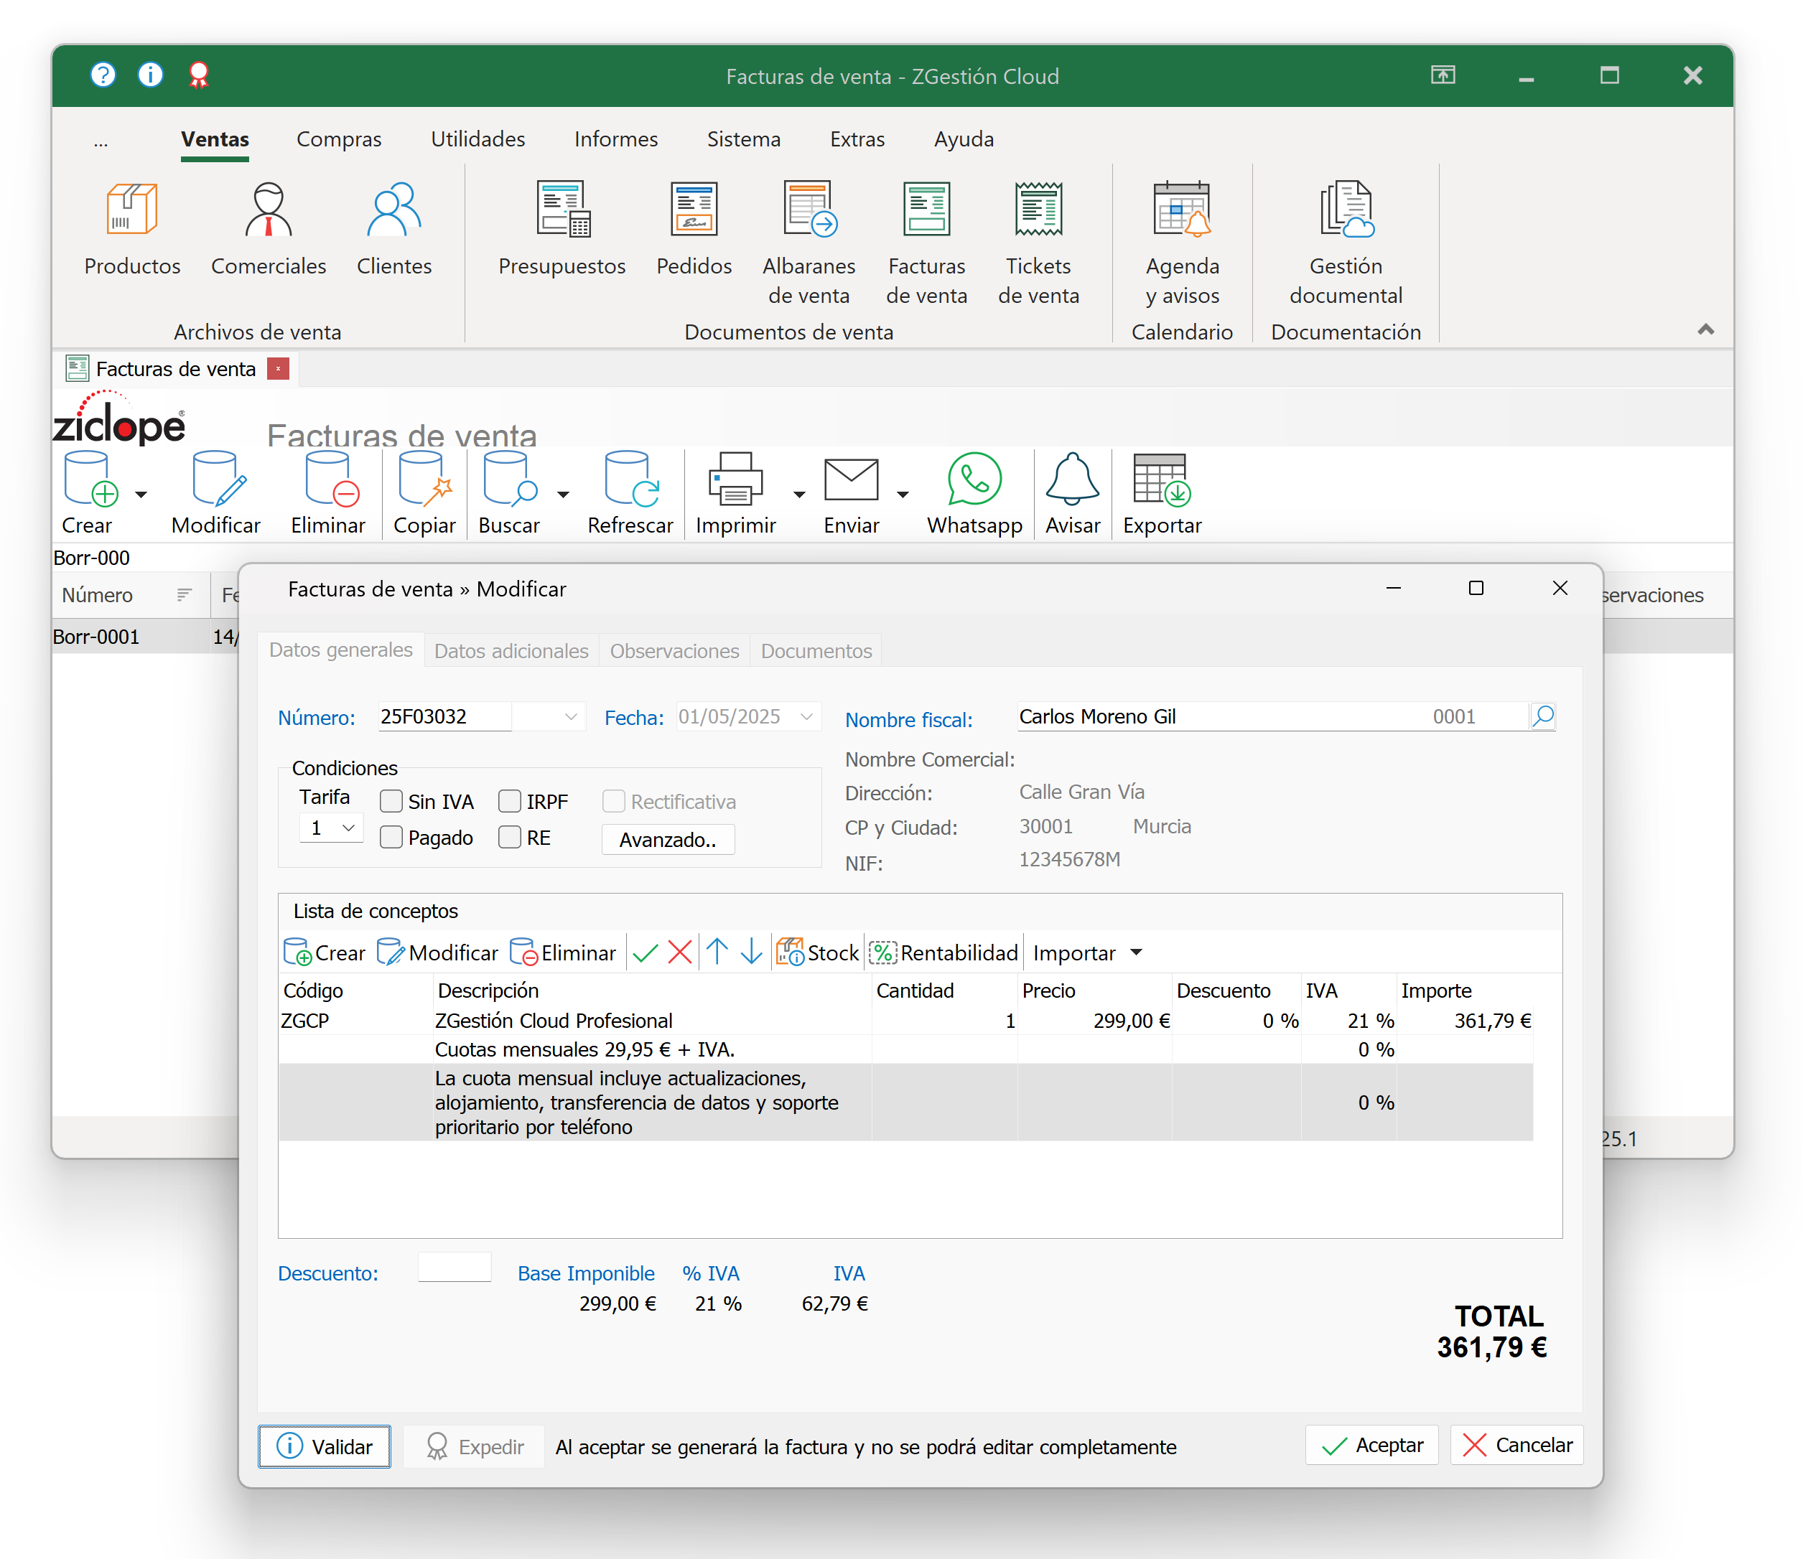Image resolution: width=1803 pixels, height=1559 pixels.
Task: Click the red X in concepts toolbar
Action: 679,952
